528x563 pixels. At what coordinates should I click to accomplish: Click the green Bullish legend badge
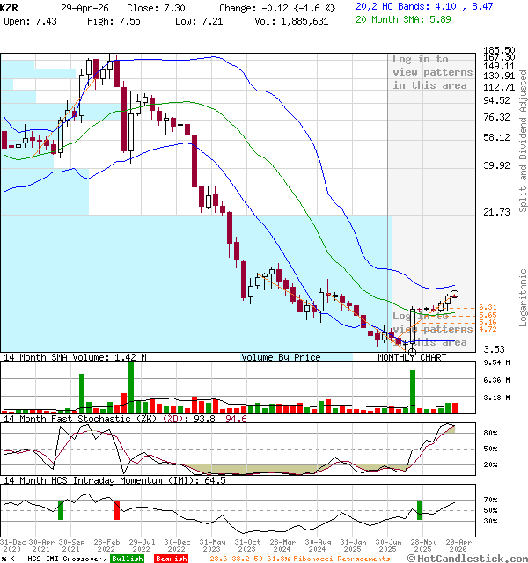[127, 559]
